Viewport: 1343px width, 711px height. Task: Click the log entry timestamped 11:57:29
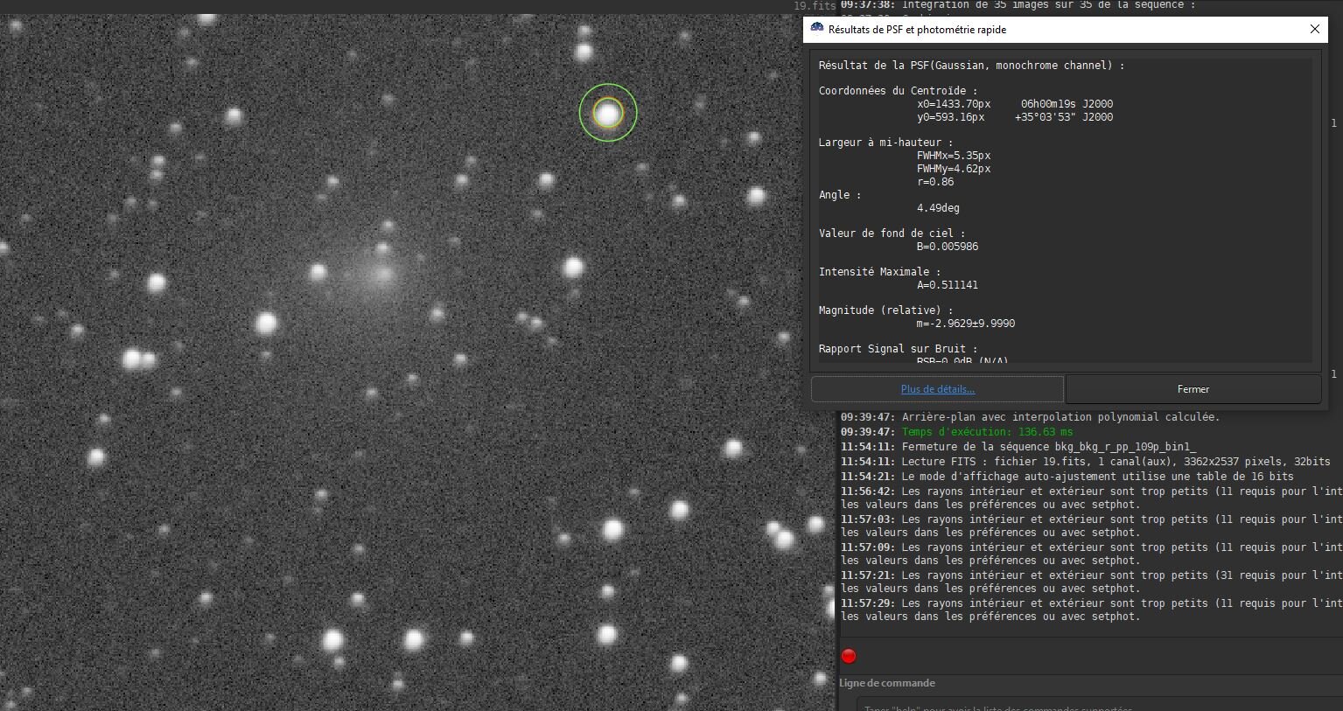click(1091, 610)
